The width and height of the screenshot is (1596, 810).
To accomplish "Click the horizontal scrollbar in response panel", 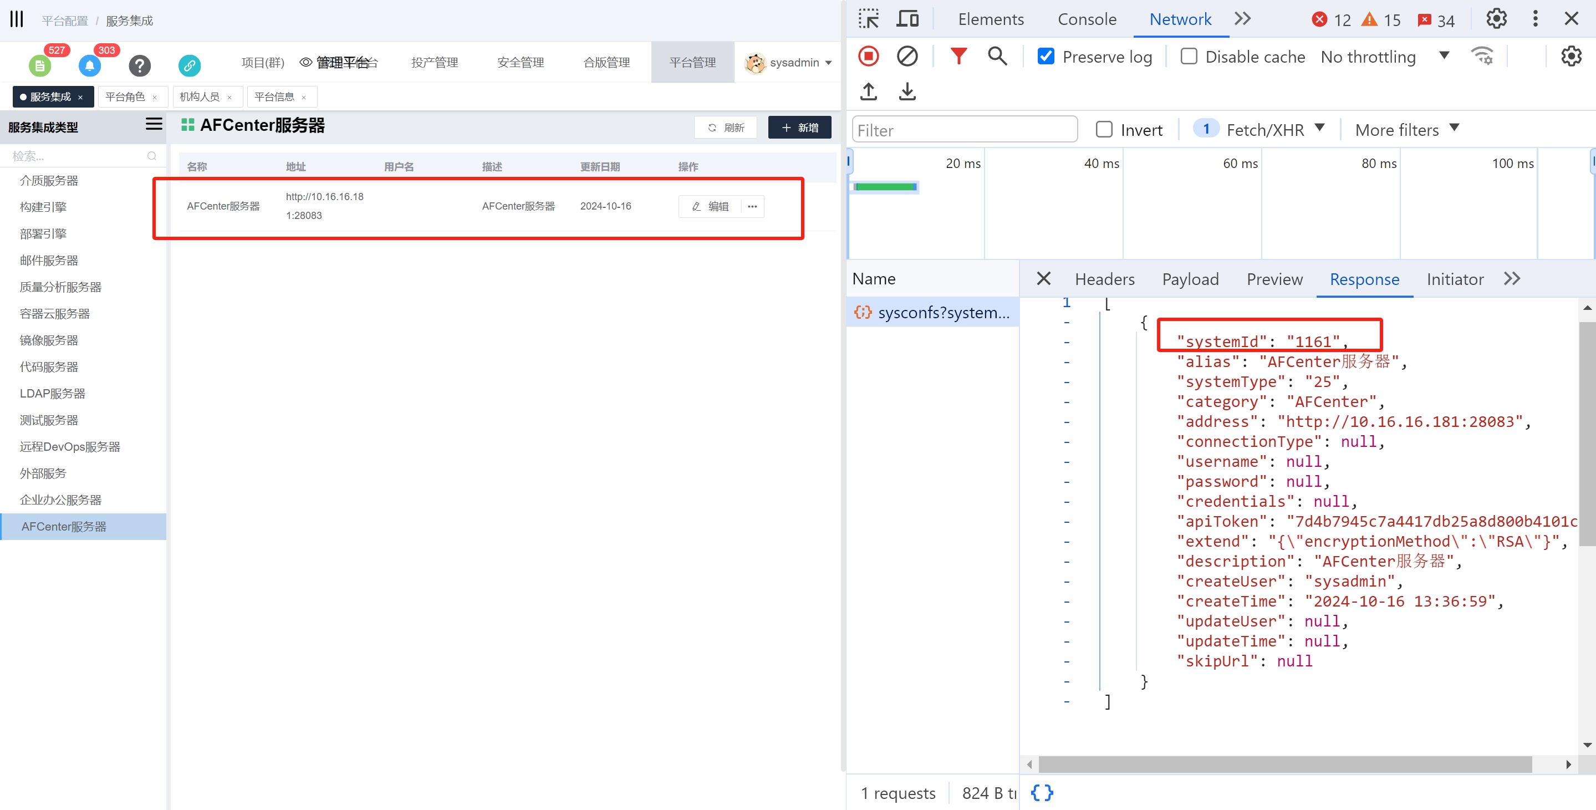I will (1284, 764).
